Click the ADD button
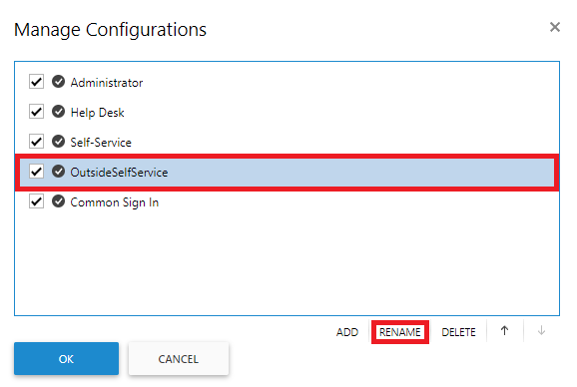Screen dimensions: 577x387 point(347,332)
